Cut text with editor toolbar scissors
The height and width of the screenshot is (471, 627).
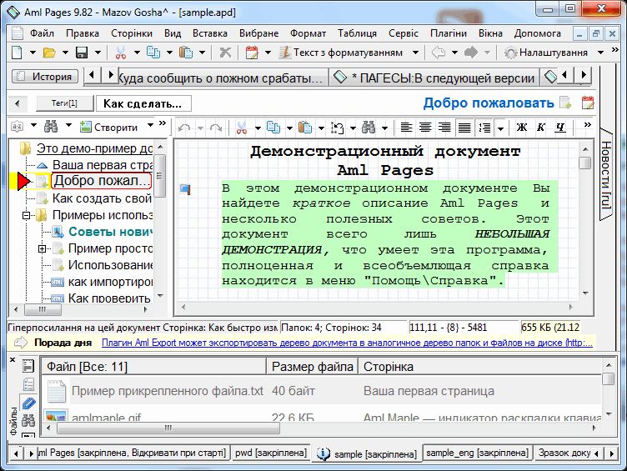coord(241,128)
